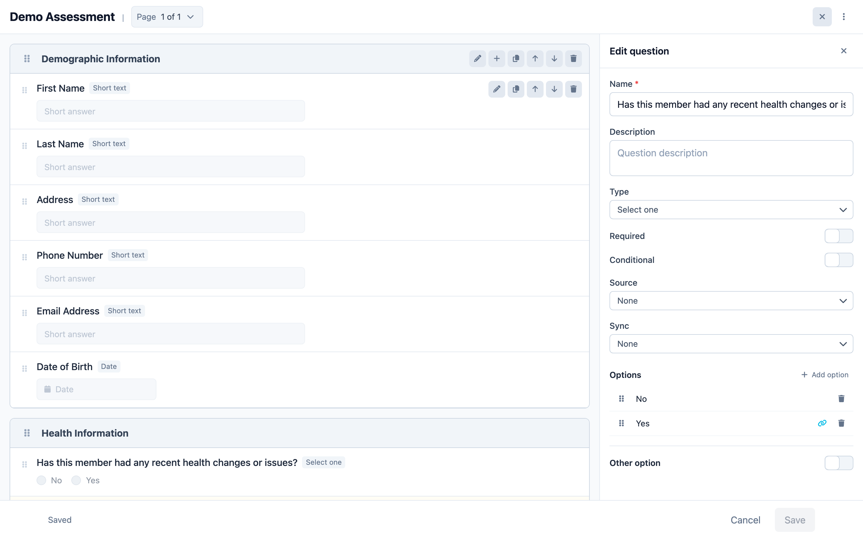863x539 pixels.
Task: Click the Date of Birth date field
Action: pyautogui.click(x=96, y=389)
